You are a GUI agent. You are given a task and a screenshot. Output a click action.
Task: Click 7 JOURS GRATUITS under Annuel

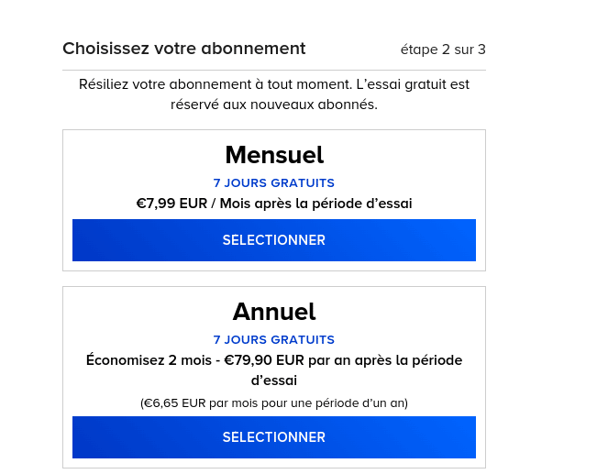coord(274,340)
